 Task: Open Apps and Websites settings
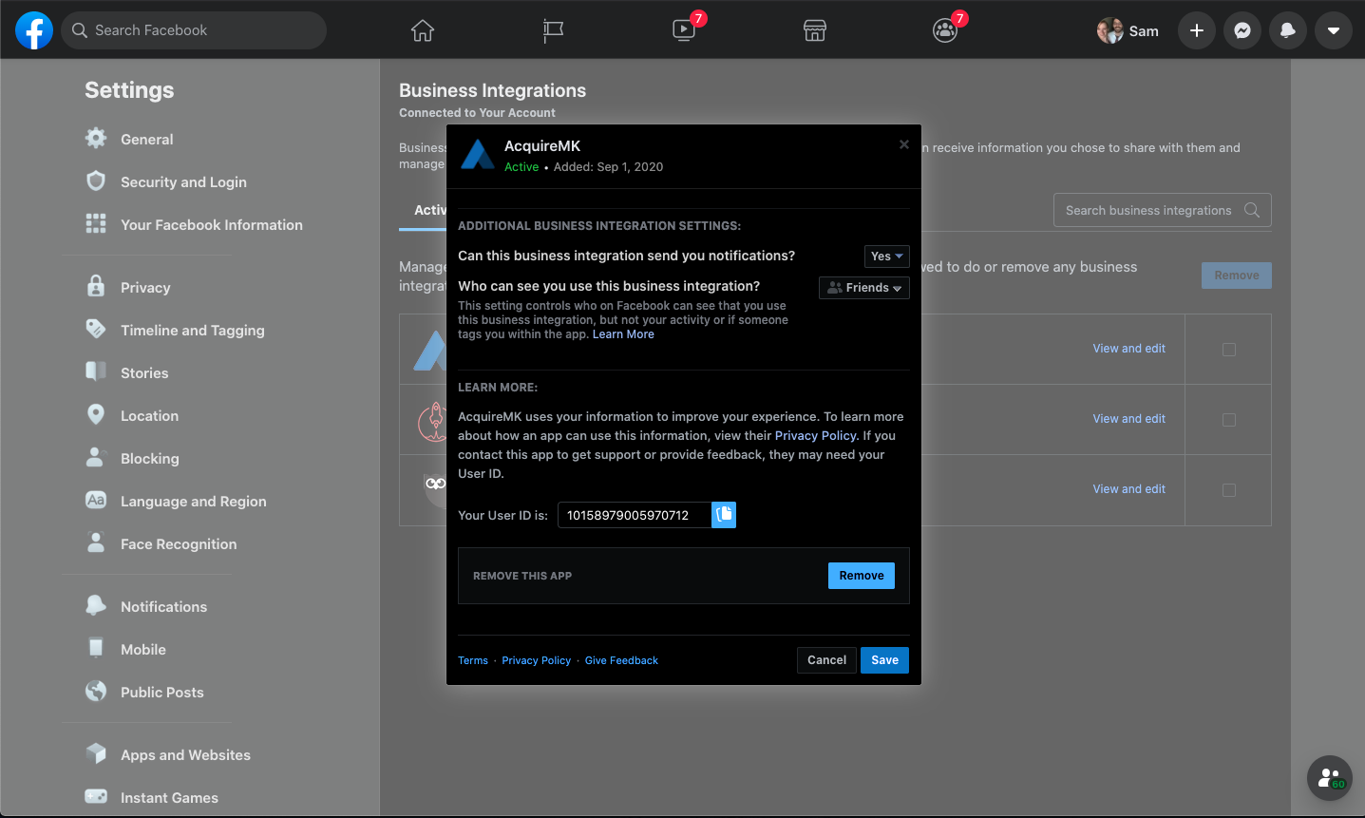click(x=185, y=755)
